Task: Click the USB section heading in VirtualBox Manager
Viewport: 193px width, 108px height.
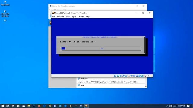Action: [82, 85]
